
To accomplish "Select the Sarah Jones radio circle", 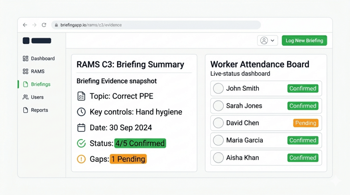I will (x=218, y=106).
